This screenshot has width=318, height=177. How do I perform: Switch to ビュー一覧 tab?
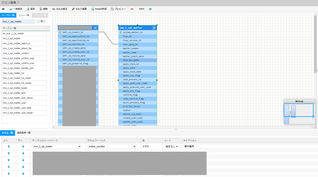24,15
